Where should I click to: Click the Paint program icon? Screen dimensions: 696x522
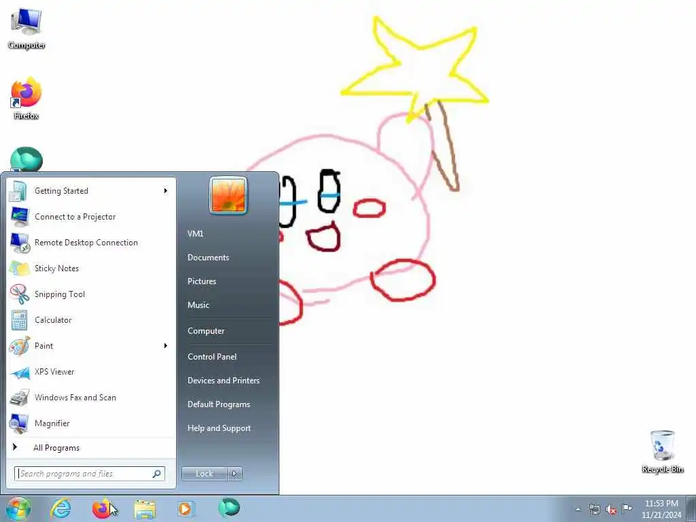tap(19, 346)
